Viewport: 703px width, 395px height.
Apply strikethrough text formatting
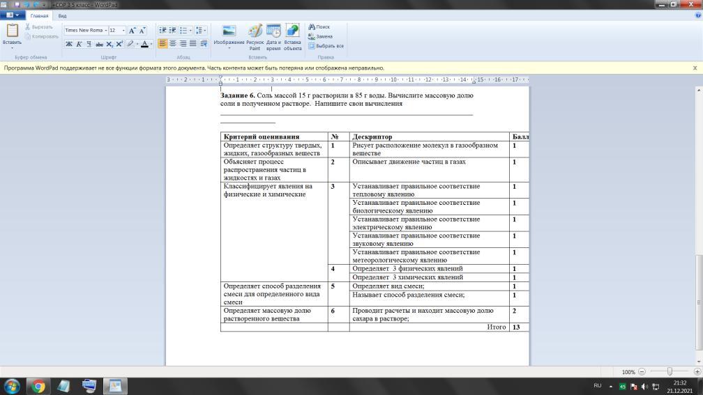[x=99, y=44]
